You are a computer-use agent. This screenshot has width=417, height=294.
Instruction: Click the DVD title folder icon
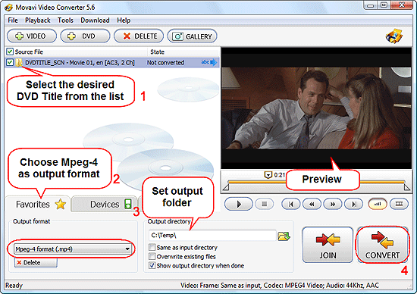click(19, 62)
